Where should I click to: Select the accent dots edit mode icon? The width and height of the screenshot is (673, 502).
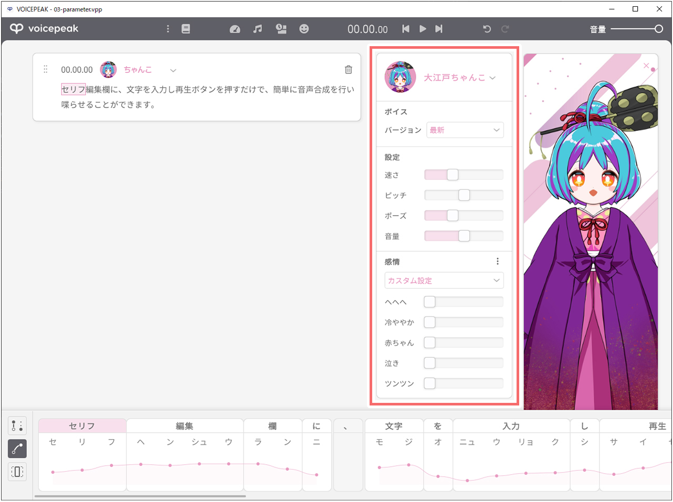coord(17,425)
